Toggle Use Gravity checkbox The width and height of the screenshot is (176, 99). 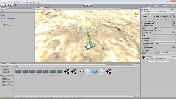(x=155, y=38)
